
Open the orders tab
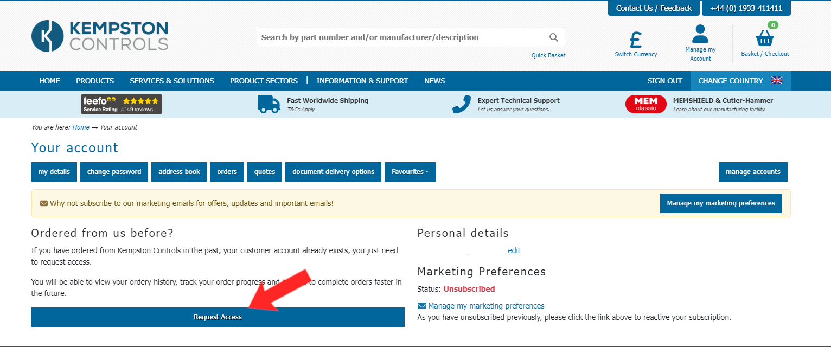(227, 172)
